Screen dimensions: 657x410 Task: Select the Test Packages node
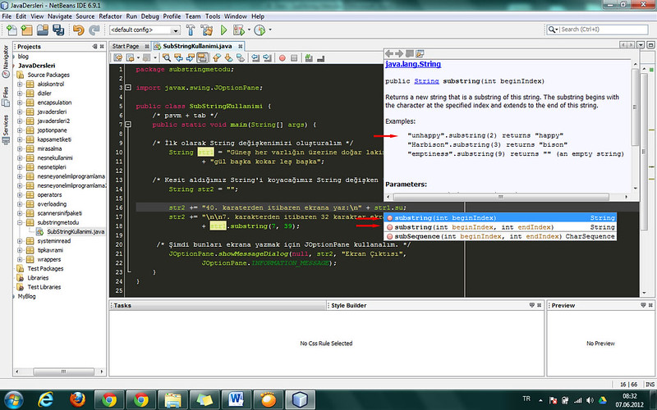click(45, 269)
